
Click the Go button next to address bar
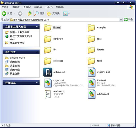coord(129,20)
